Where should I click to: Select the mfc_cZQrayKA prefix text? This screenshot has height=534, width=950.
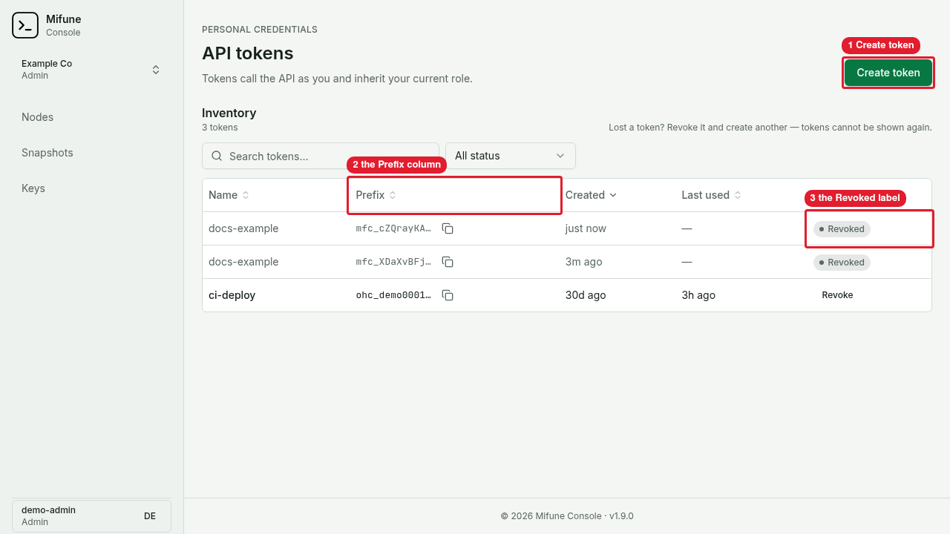[393, 228]
